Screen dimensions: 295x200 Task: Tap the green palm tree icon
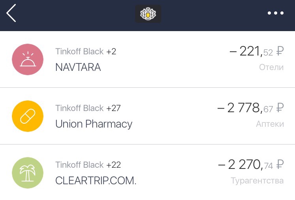click(28, 173)
